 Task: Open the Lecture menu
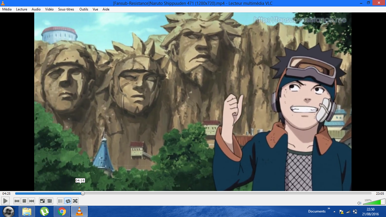(22, 9)
